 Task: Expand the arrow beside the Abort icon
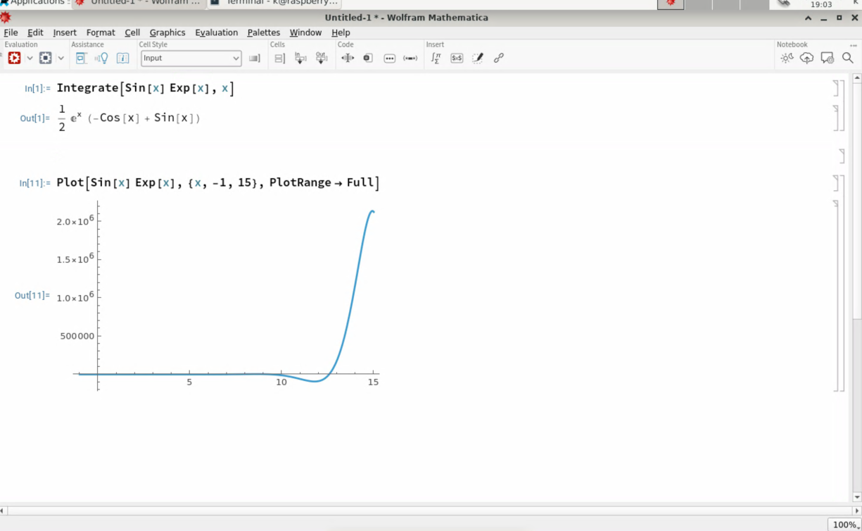tap(61, 58)
